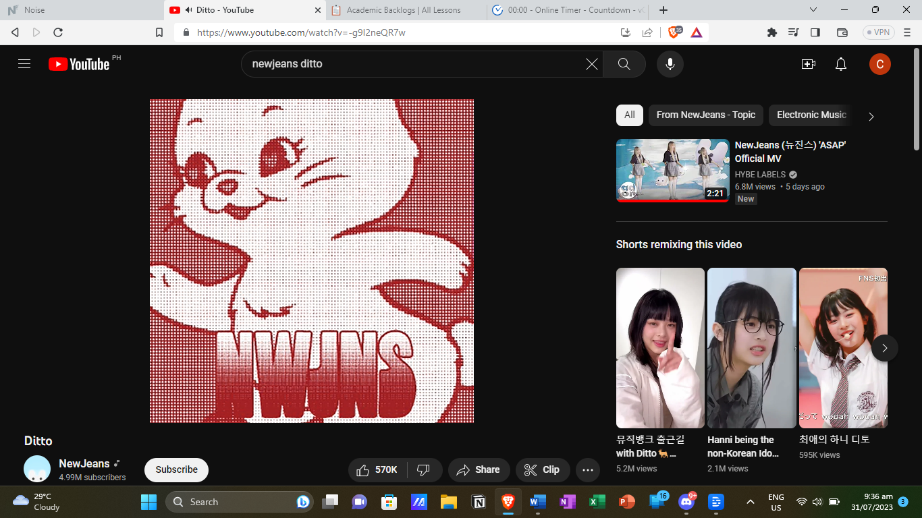Select the Electronic Music chip
Screen dimensions: 922x518
tap(811, 115)
